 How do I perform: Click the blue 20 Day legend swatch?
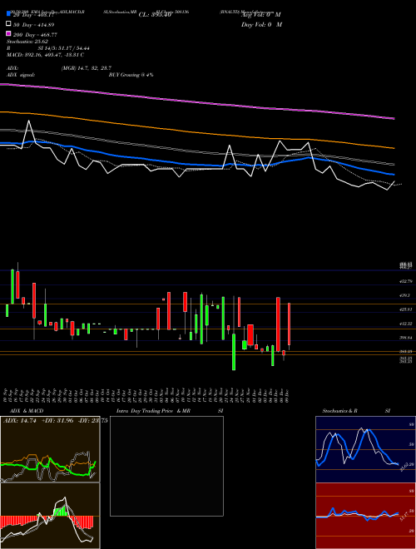pos(9,13)
